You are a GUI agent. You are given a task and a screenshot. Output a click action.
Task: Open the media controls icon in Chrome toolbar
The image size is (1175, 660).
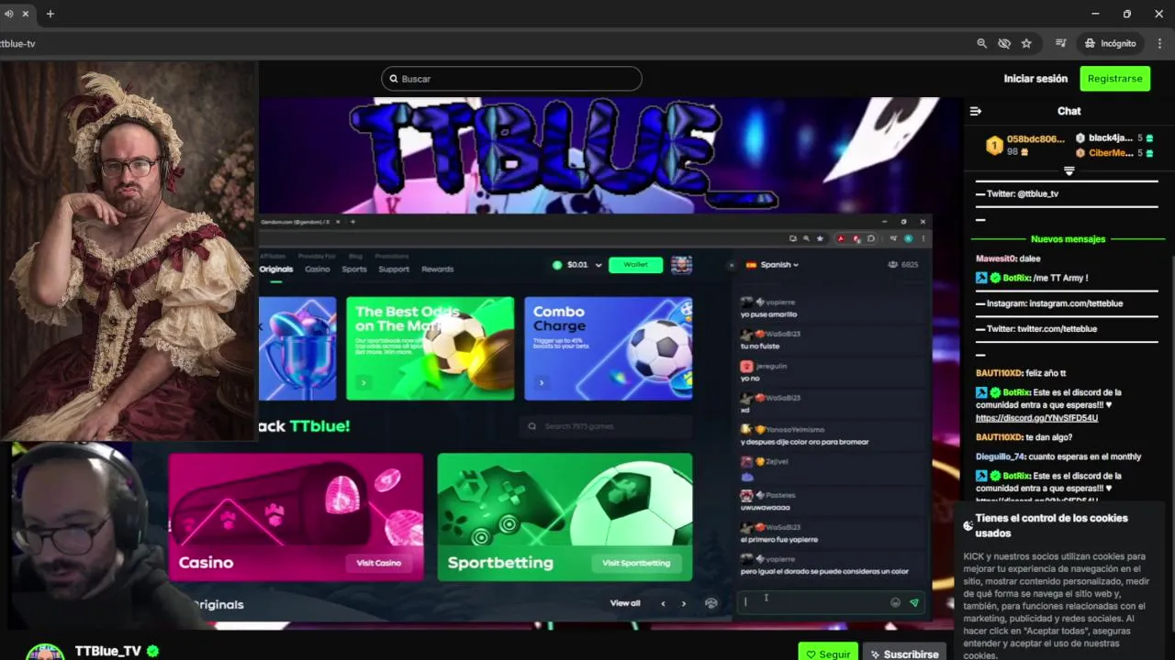tap(1061, 43)
